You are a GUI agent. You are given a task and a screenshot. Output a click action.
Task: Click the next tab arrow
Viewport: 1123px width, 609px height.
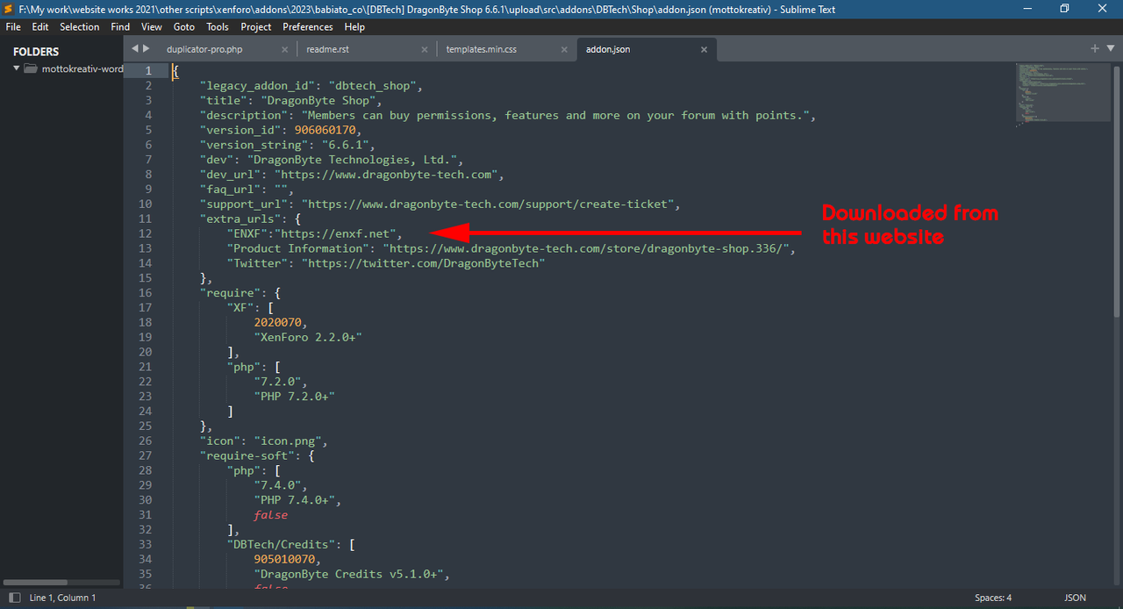[147, 48]
